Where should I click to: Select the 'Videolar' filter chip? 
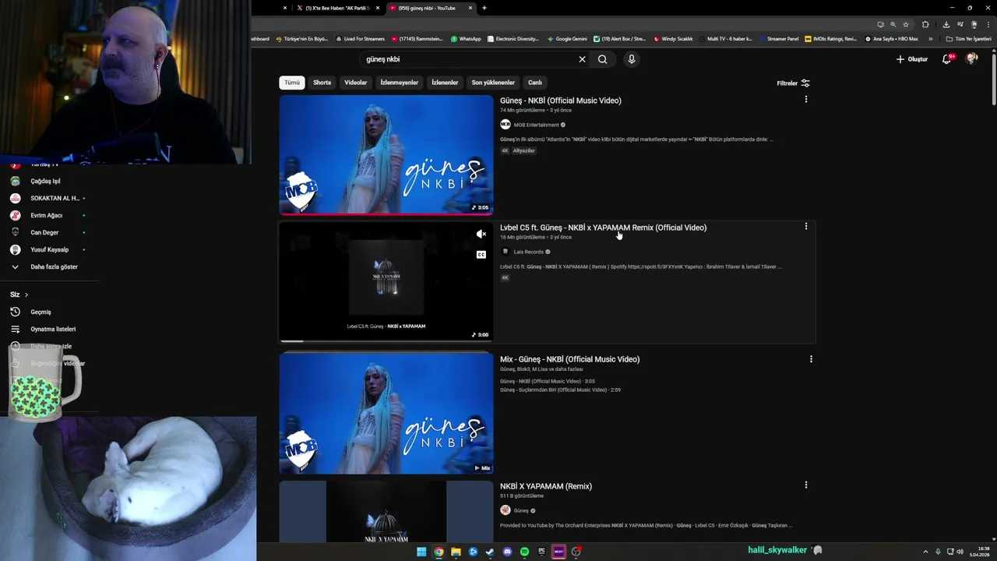[x=356, y=83]
